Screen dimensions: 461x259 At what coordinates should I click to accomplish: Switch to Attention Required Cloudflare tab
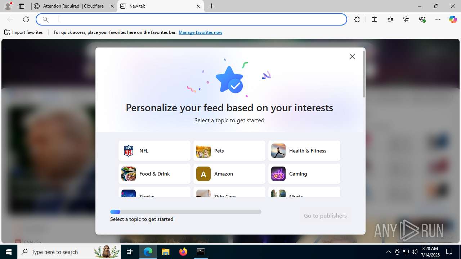74,6
